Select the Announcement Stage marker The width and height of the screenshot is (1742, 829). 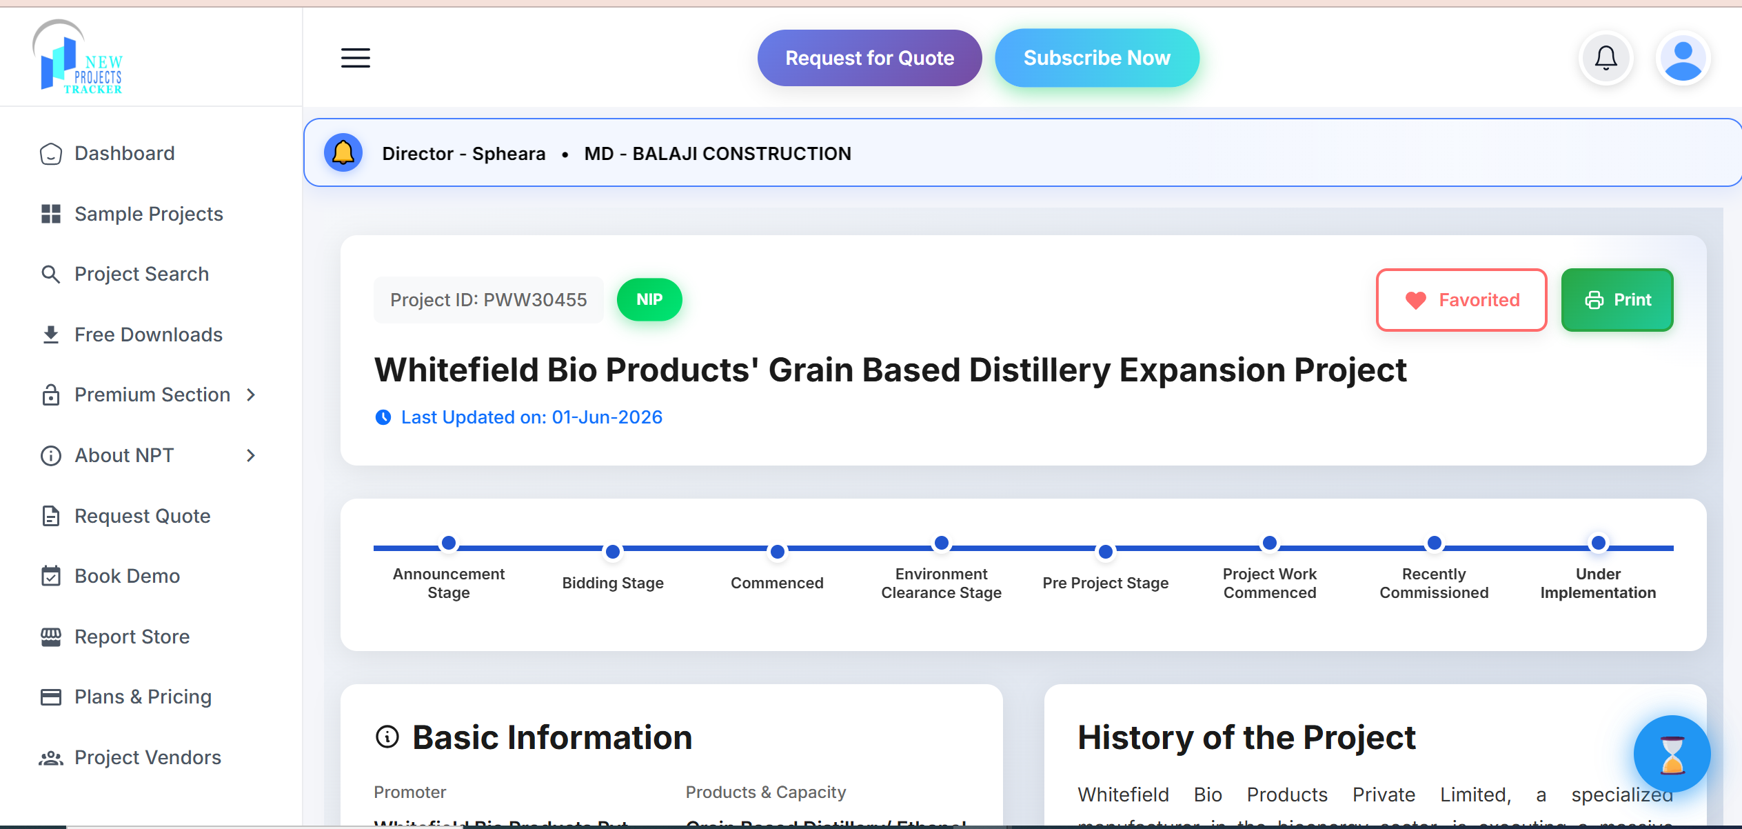(x=449, y=543)
